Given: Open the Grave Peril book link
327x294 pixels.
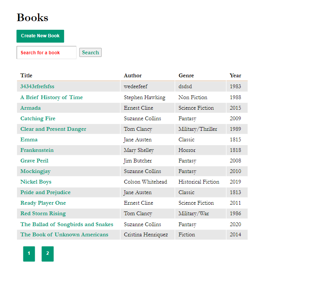Looking at the screenshot, I should tap(34, 161).
